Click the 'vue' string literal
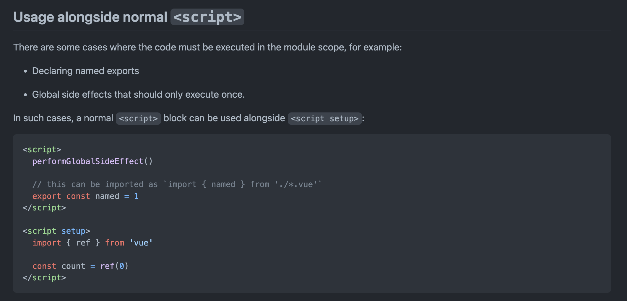The width and height of the screenshot is (627, 301). pos(141,243)
